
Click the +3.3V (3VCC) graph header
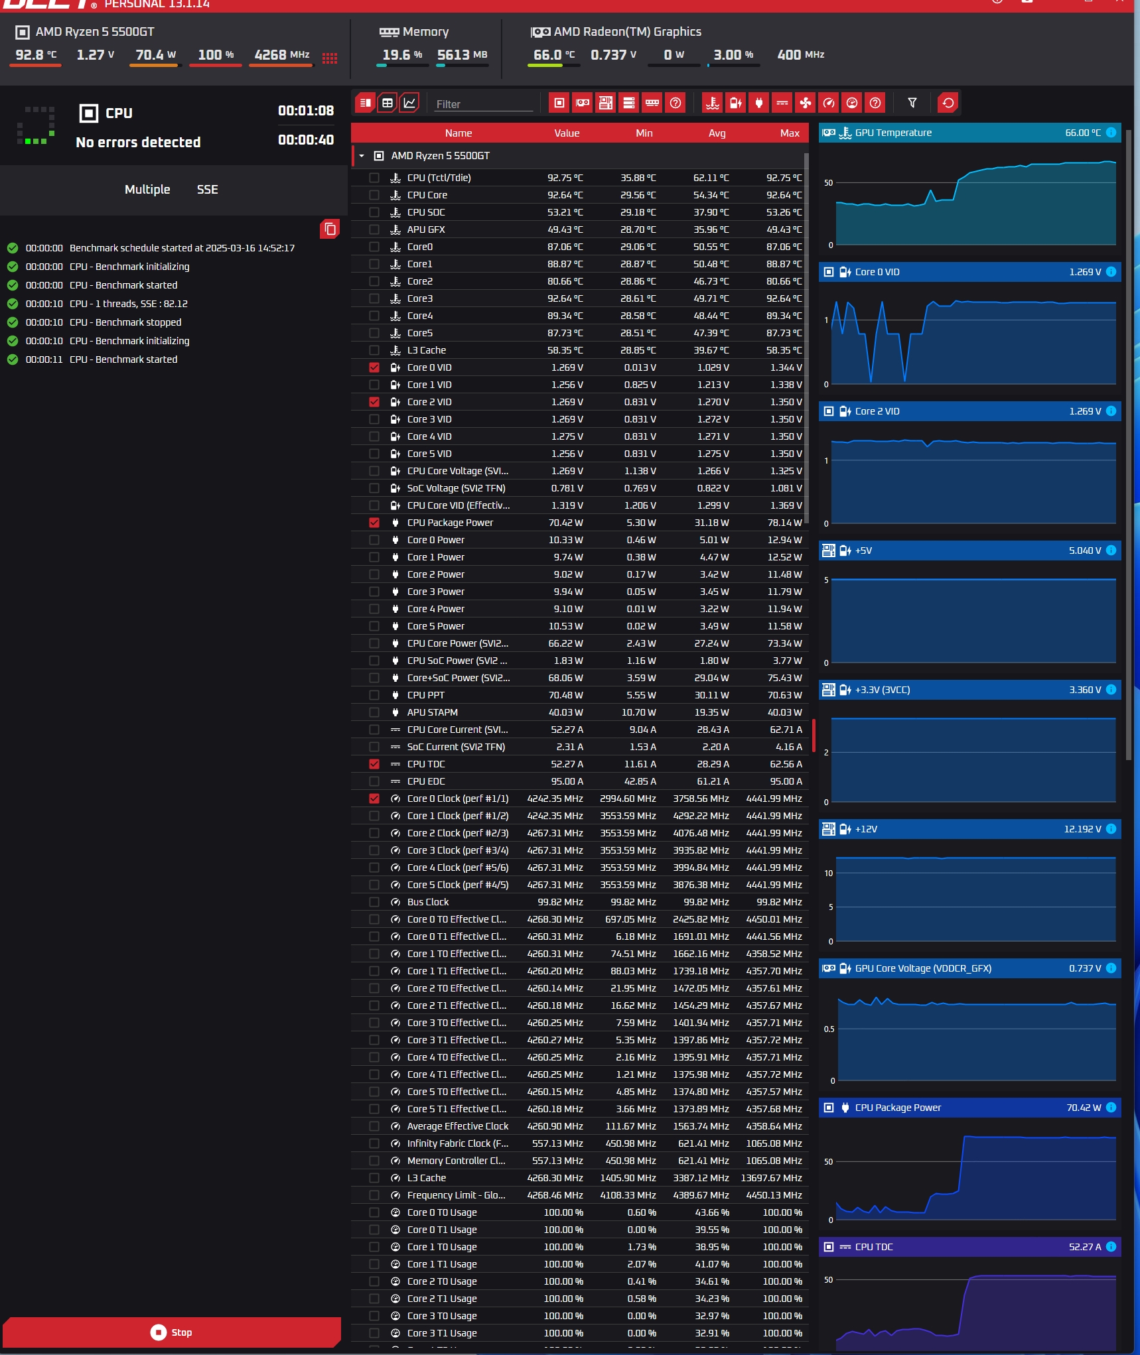pyautogui.click(x=969, y=690)
